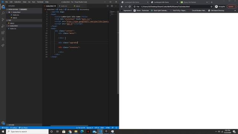This screenshot has width=238, height=134.
Task: Click the Windows Start button
Action: [x=3, y=131]
